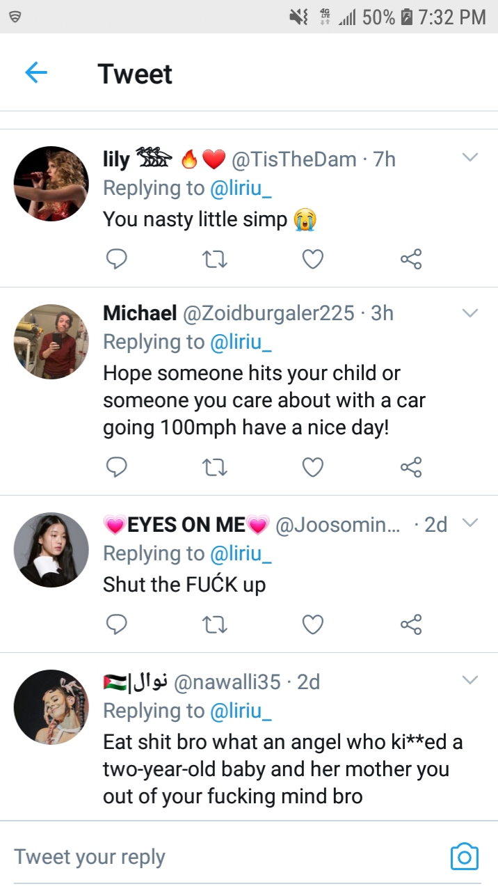Open the dropdown arrow on nawalli35's tweet

[471, 679]
